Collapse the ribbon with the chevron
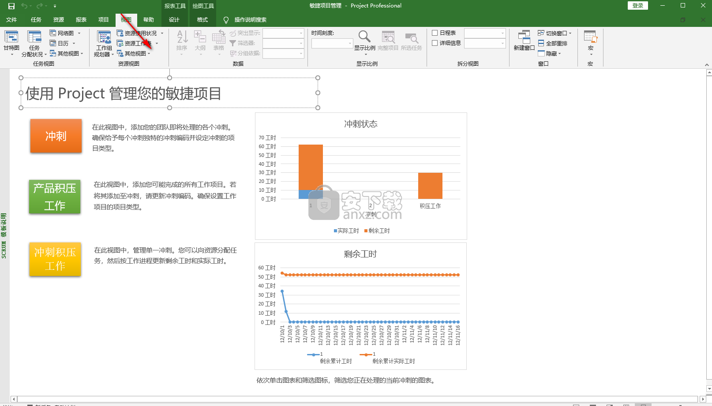 pos(707,65)
